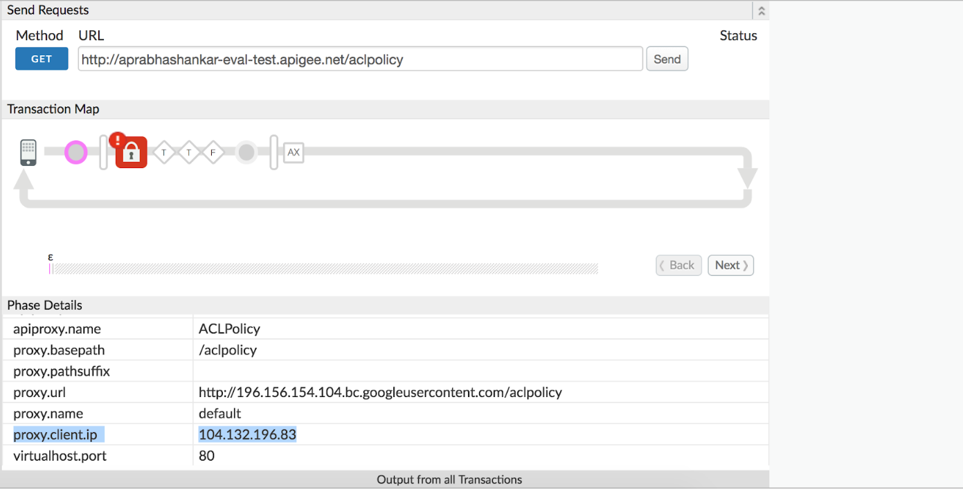The width and height of the screenshot is (963, 489).
Task: Switch to the Transaction Map section header
Action: pyautogui.click(x=53, y=109)
